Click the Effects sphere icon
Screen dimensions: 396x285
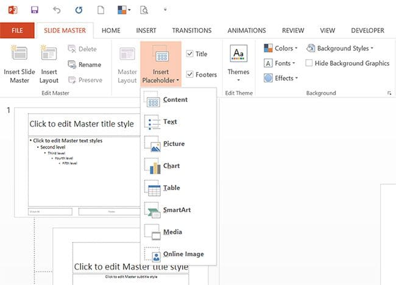tap(268, 78)
